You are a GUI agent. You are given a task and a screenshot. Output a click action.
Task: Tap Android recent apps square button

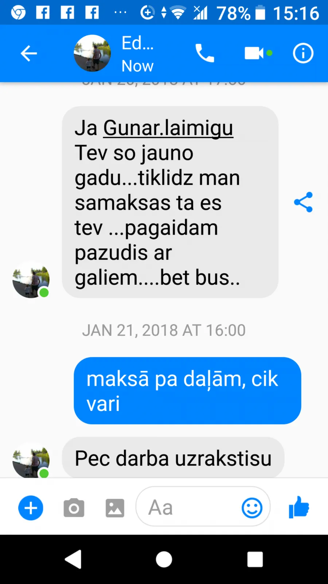tap(255, 559)
